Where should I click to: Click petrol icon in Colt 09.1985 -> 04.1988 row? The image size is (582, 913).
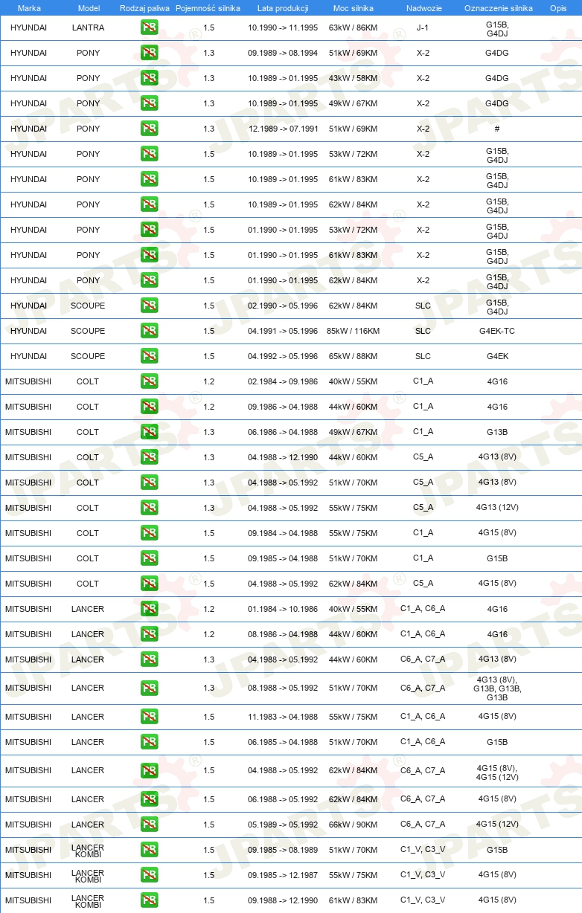point(149,559)
